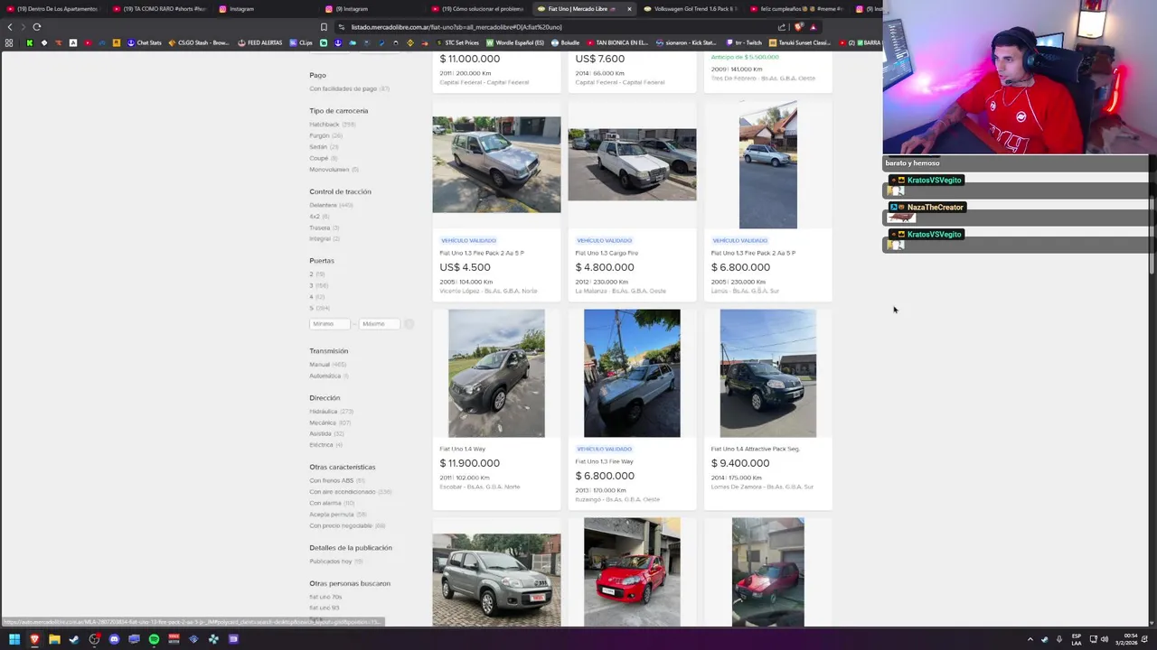1157x650 pixels.
Task: Filter body type by Hatchback
Action: click(332, 124)
